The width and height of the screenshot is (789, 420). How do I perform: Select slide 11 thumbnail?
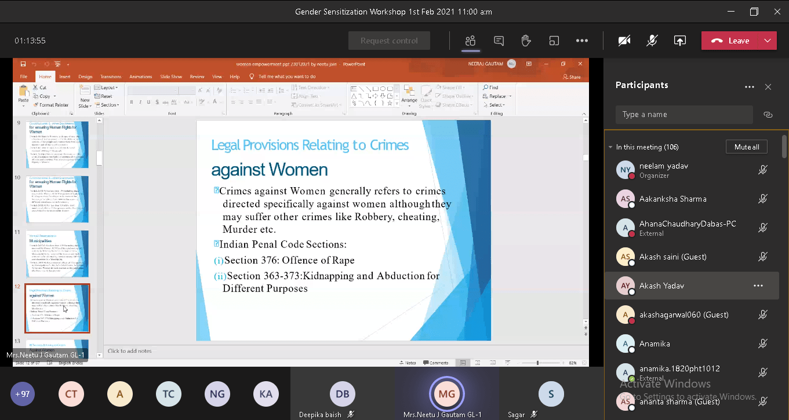(x=57, y=254)
